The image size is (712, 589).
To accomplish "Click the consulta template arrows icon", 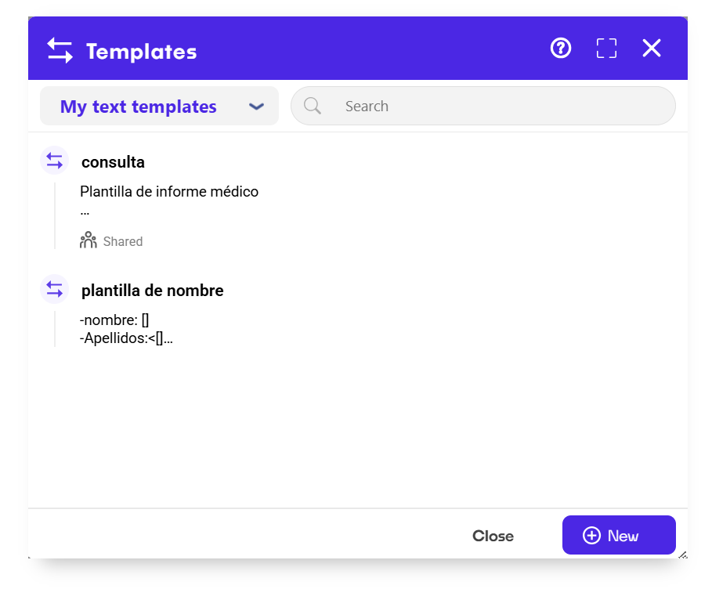I will [55, 161].
